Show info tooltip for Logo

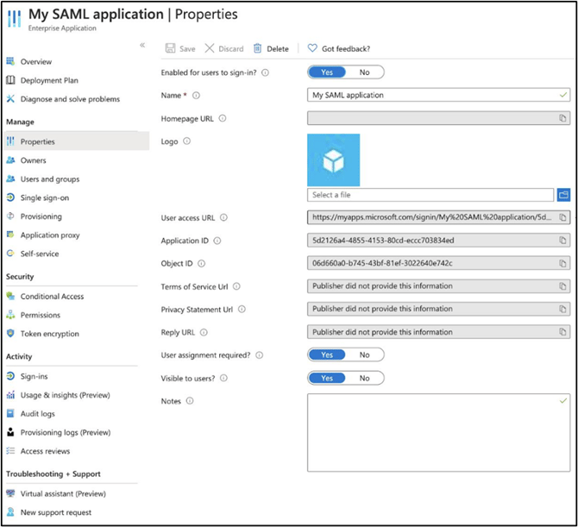tap(187, 141)
